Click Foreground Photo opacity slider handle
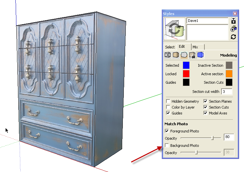 tap(213, 138)
